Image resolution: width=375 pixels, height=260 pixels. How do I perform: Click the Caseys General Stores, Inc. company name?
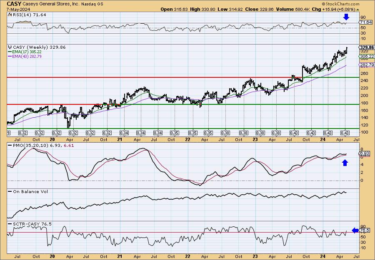[51, 4]
